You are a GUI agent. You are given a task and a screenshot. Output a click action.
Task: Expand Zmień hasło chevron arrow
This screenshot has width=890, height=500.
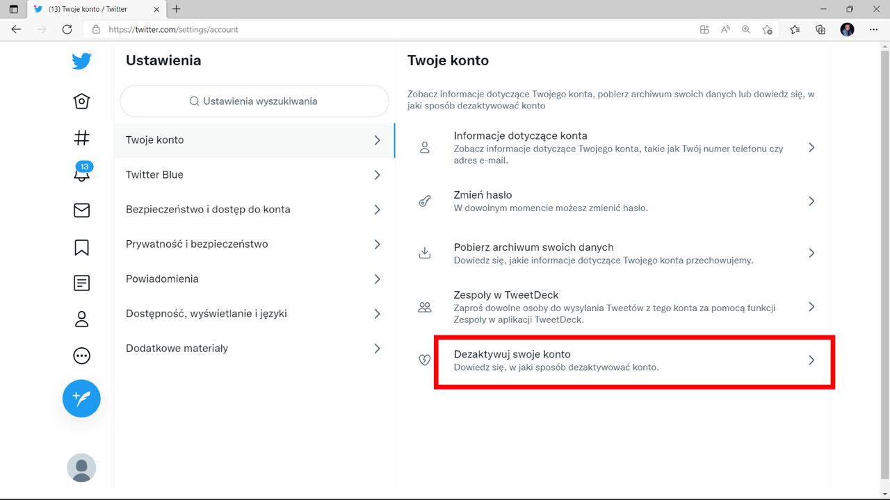pyautogui.click(x=811, y=201)
